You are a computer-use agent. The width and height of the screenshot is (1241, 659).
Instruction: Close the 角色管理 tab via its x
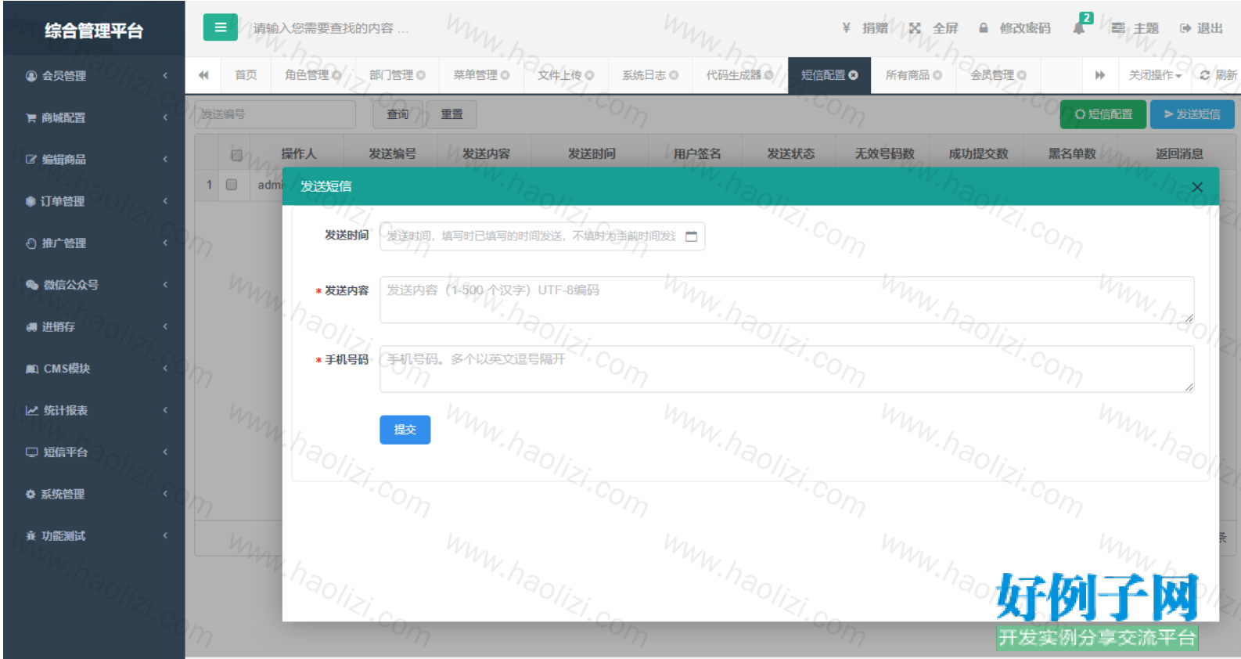[336, 75]
